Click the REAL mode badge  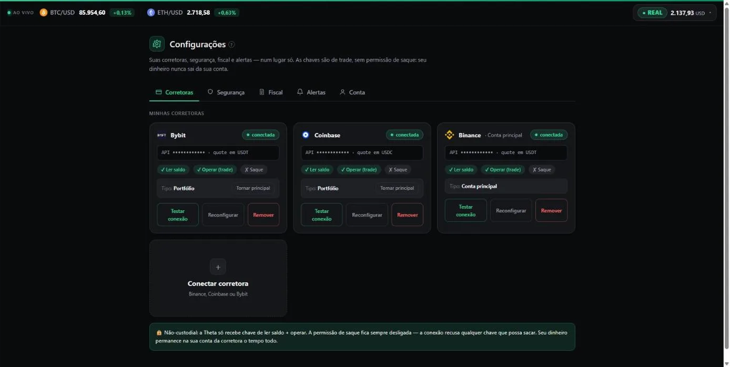[652, 13]
